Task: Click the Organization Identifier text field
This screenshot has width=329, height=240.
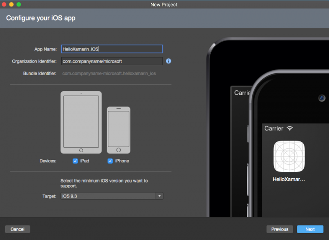Action: (112, 61)
